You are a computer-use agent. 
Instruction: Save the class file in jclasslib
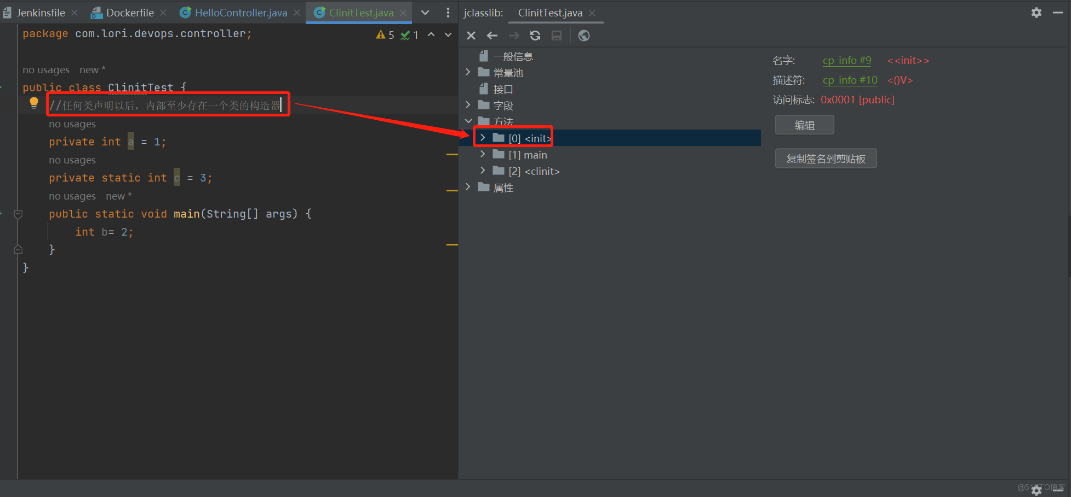click(x=557, y=36)
